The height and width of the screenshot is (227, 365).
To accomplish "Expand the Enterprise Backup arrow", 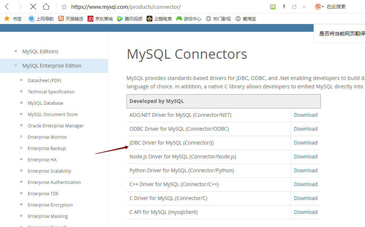I will click(x=21, y=148).
